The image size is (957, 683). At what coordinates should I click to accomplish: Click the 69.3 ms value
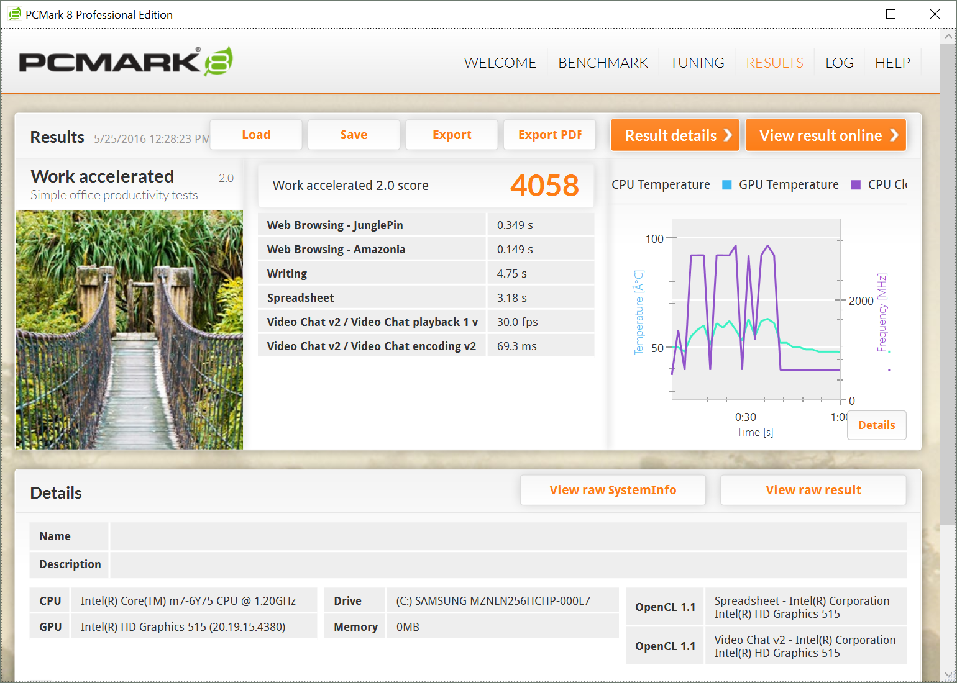click(x=516, y=346)
